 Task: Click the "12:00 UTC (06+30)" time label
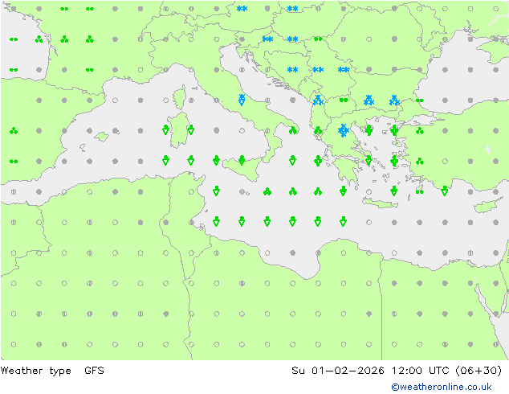[x=446, y=370]
